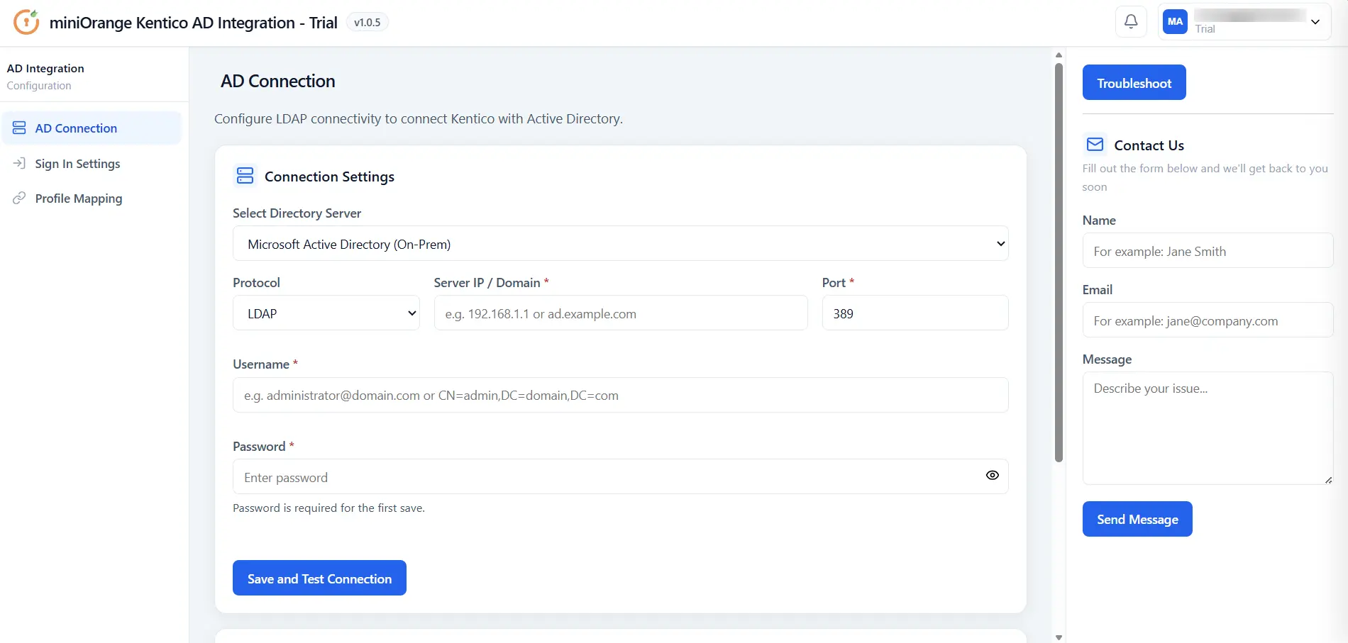The height and width of the screenshot is (643, 1348).
Task: Click the AD Integration sidebar header
Action: click(x=45, y=69)
